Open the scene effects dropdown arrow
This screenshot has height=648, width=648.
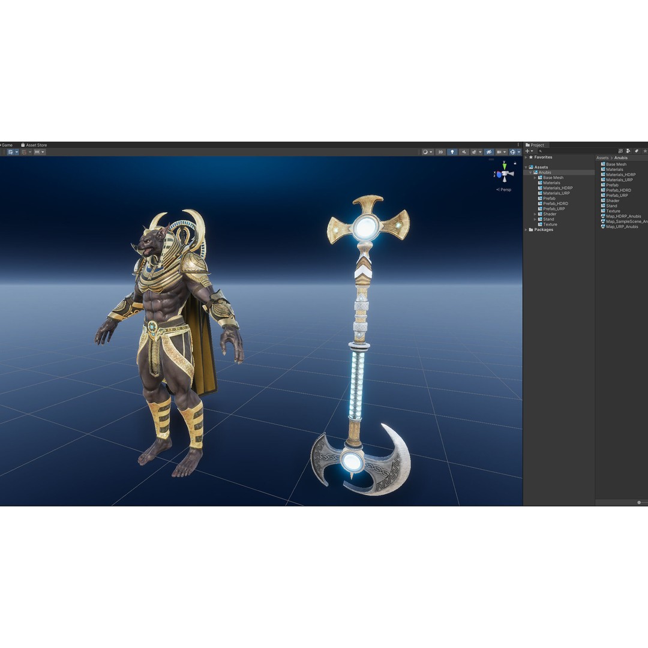(x=480, y=152)
